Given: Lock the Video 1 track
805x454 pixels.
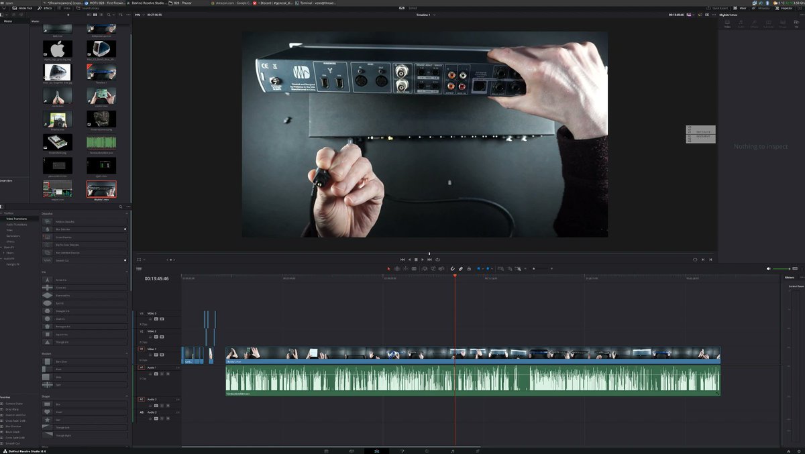Looking at the screenshot, I should click(150, 355).
